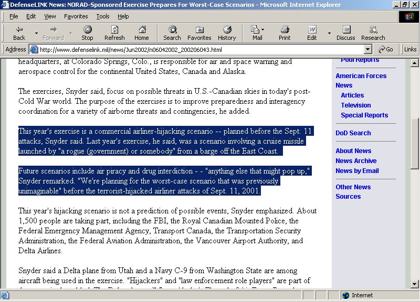Click the Edit with Word button

(312, 33)
